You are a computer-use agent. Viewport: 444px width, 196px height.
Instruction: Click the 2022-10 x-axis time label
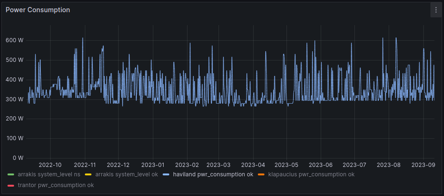coord(50,165)
